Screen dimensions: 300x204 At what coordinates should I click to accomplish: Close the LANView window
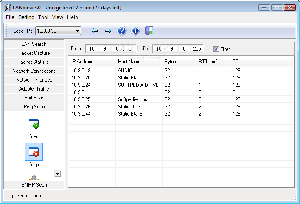pos(290,8)
